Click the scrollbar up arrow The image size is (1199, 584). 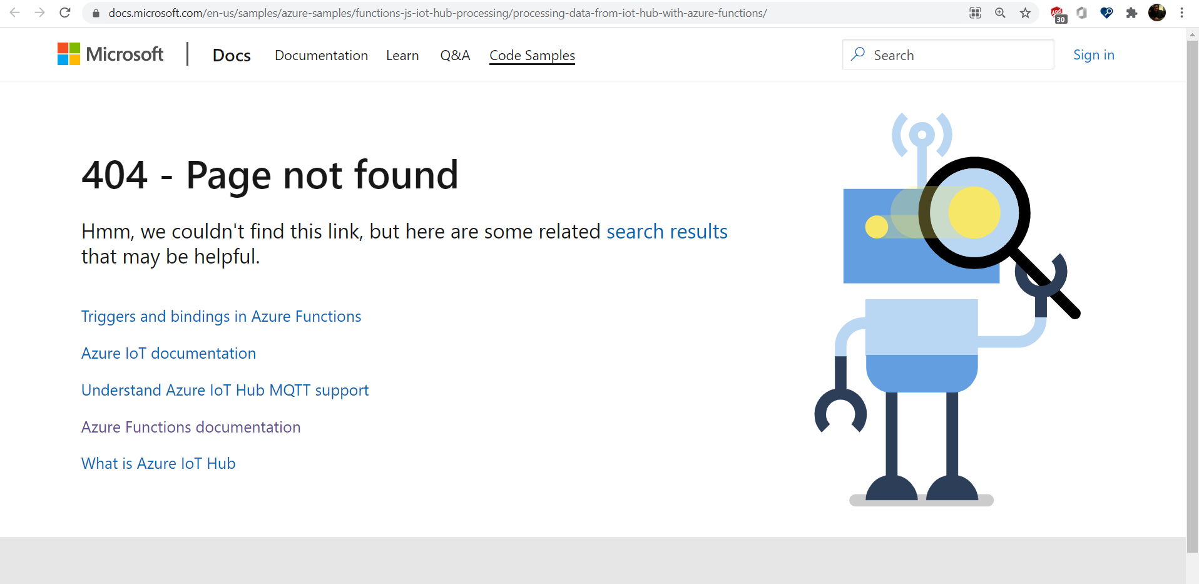(x=1192, y=34)
